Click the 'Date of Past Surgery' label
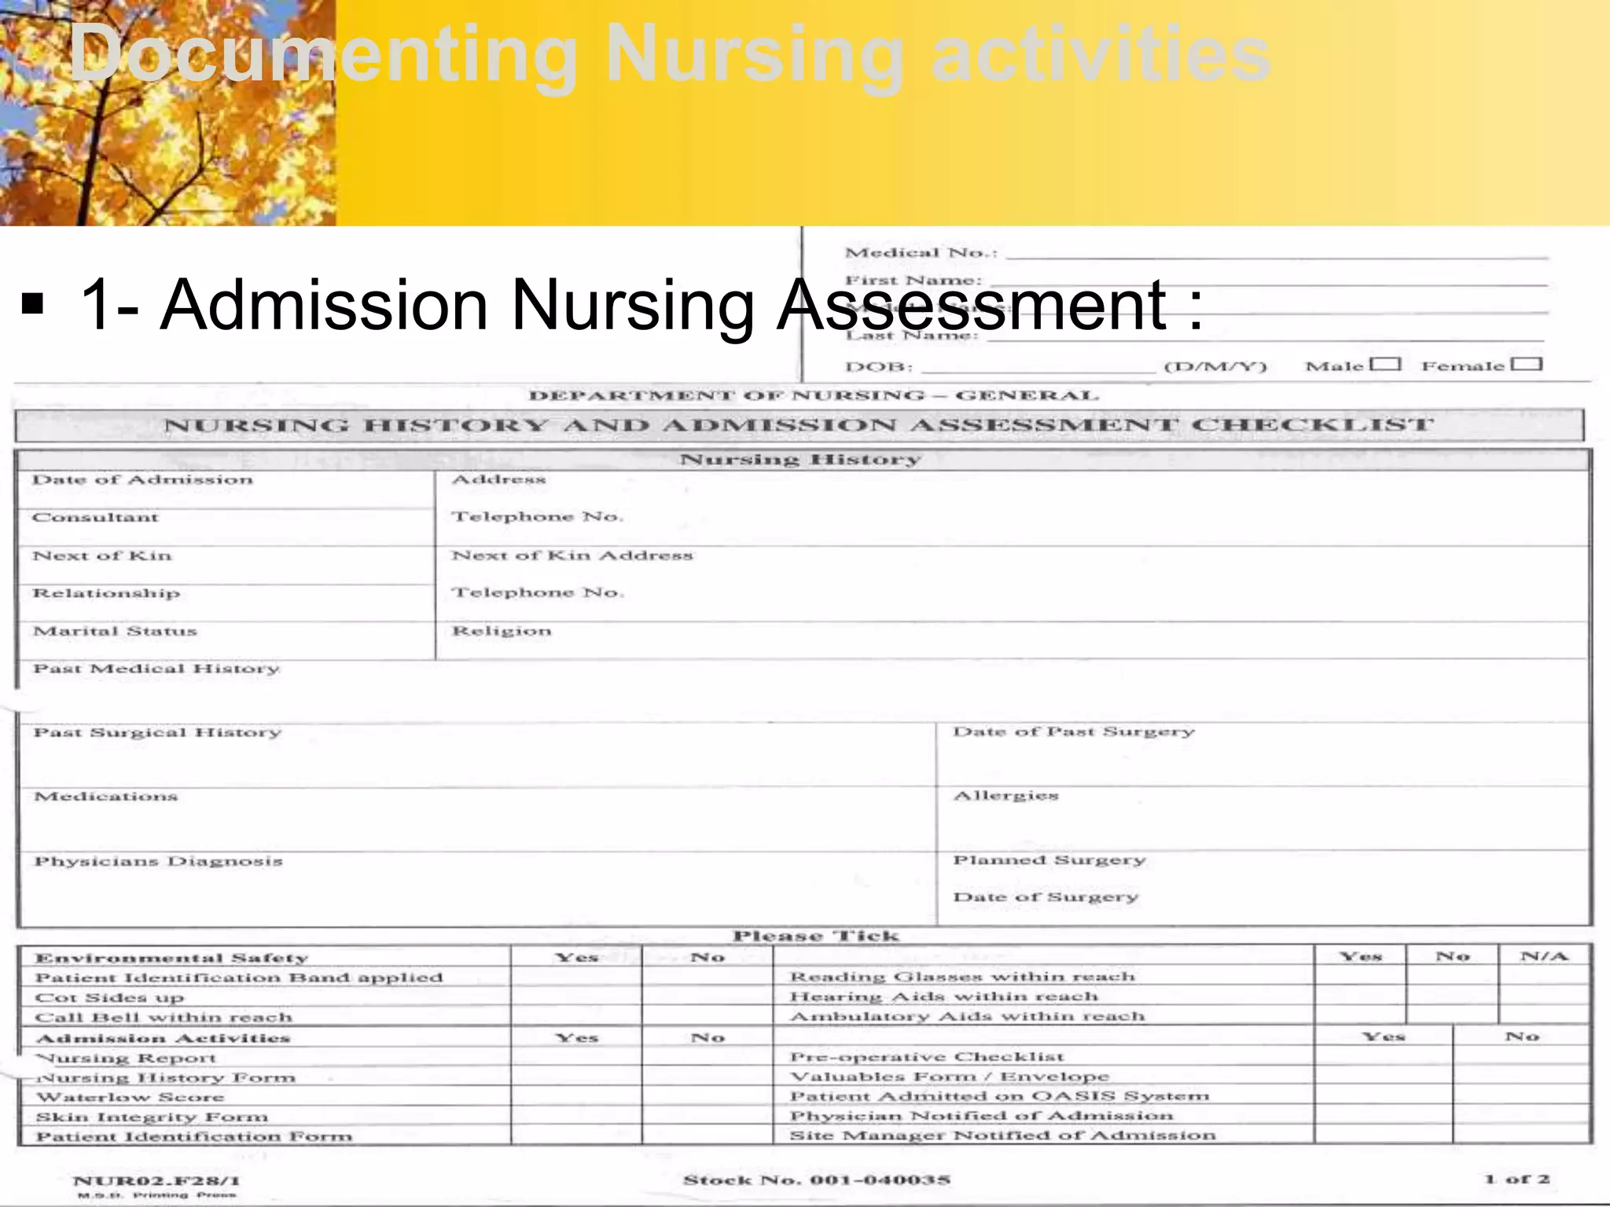Screen dimensions: 1610x1207 point(1074,732)
